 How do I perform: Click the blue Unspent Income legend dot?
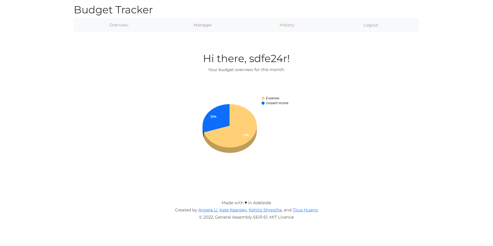(263, 103)
